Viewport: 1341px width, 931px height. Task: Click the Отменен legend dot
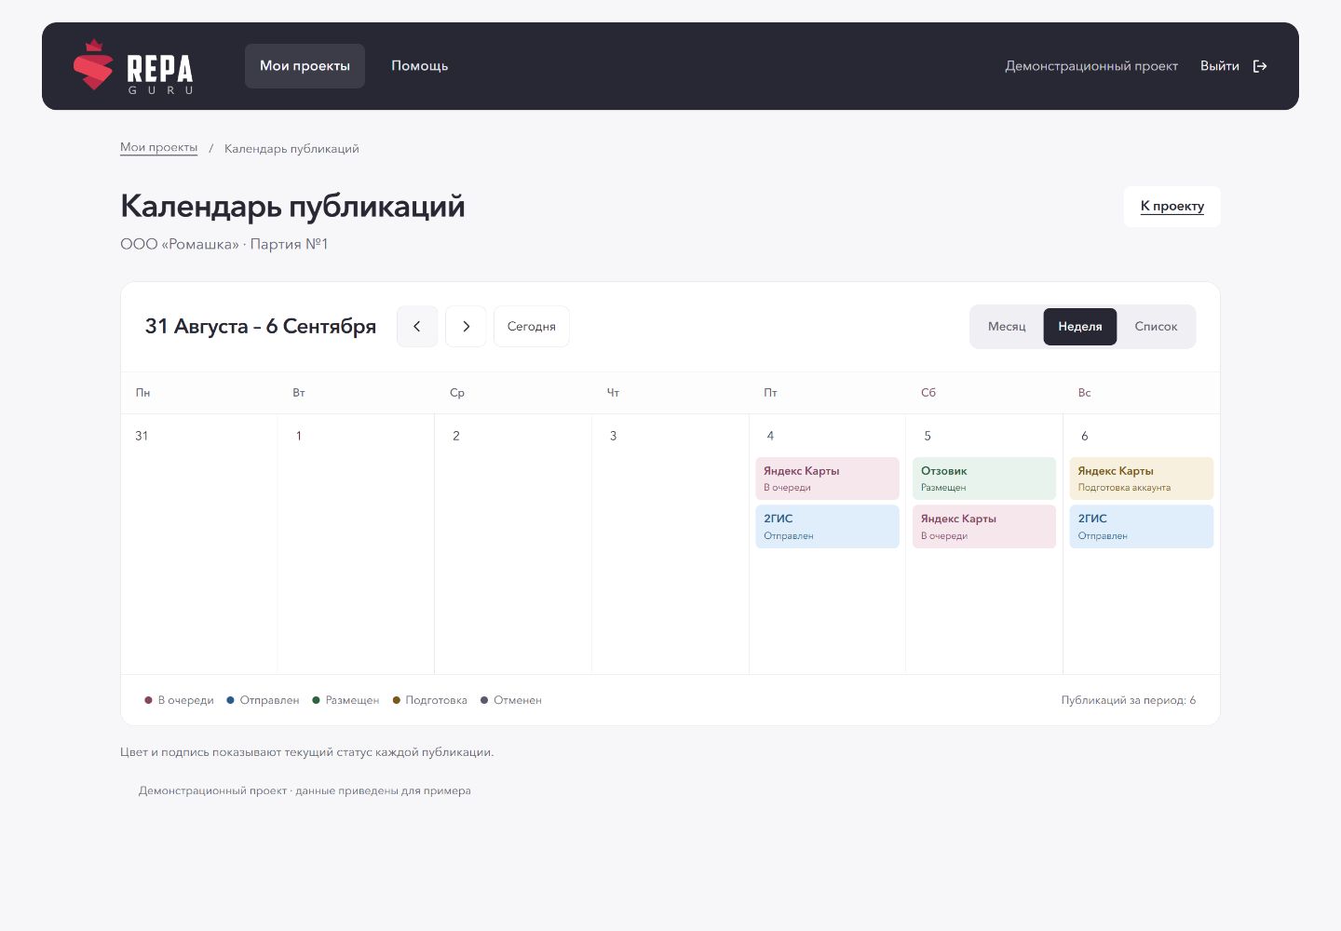tap(484, 700)
